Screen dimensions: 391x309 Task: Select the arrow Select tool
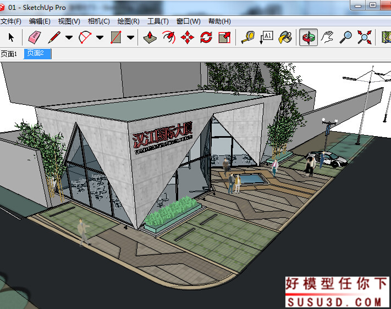point(11,37)
